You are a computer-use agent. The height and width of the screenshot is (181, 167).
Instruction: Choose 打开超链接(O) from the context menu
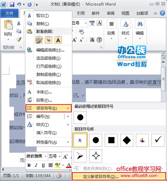pyautogui.click(x=49, y=66)
